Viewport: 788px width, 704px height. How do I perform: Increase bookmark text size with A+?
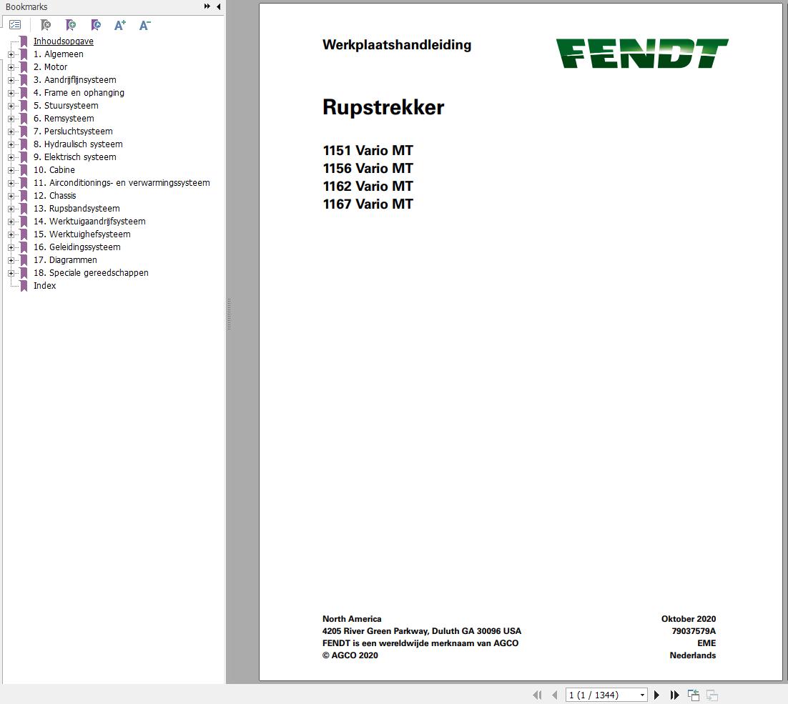point(119,24)
